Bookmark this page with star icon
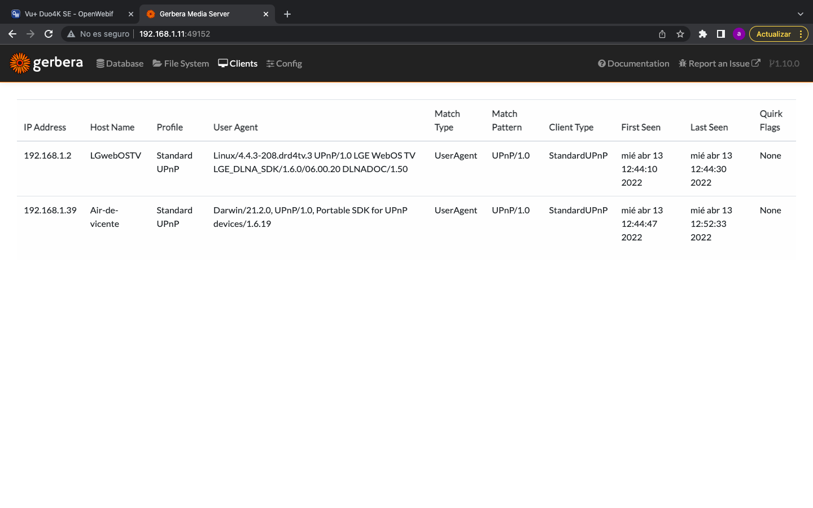 [680, 34]
